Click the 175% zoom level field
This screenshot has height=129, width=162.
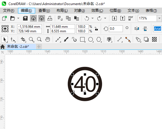147,18
